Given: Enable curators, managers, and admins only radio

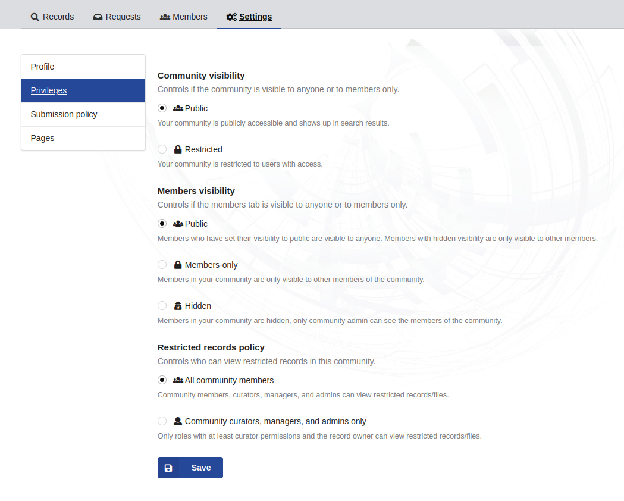Looking at the screenshot, I should (162, 421).
